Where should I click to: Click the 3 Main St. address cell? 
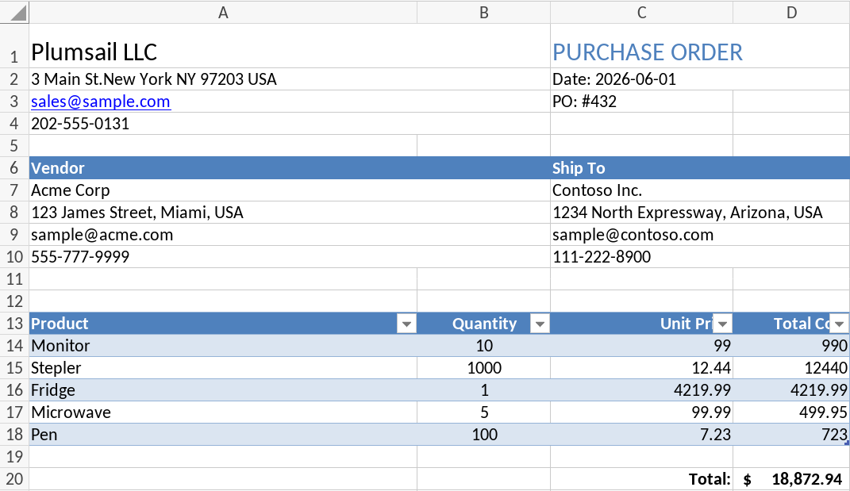[290, 79]
